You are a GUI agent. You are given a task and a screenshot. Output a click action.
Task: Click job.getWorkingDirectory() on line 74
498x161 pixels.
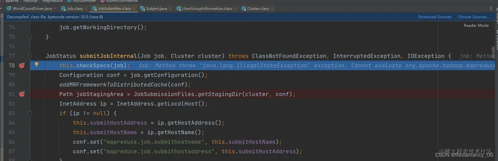coord(101,27)
